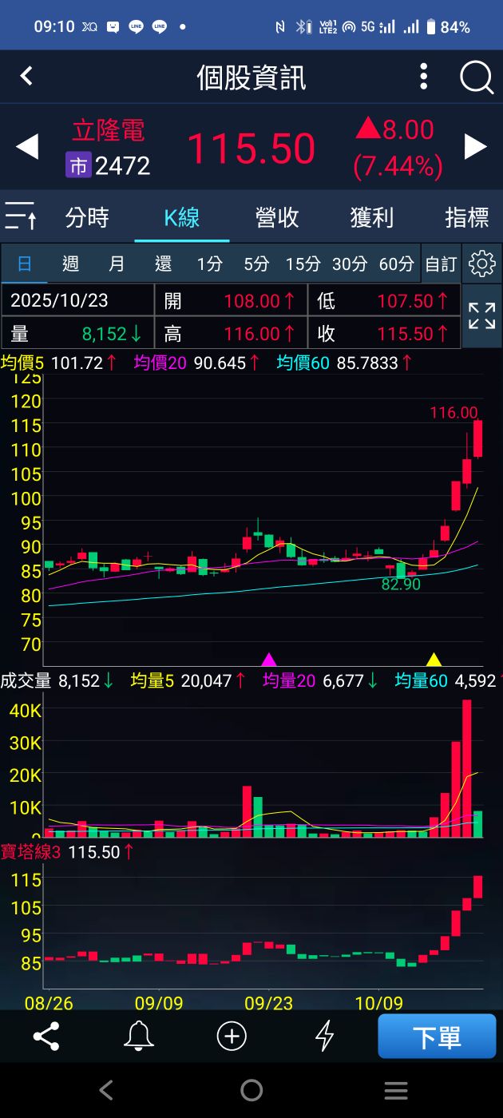
Task: Open the sort list icon beside 分時
Action: pyautogui.click(x=20, y=216)
